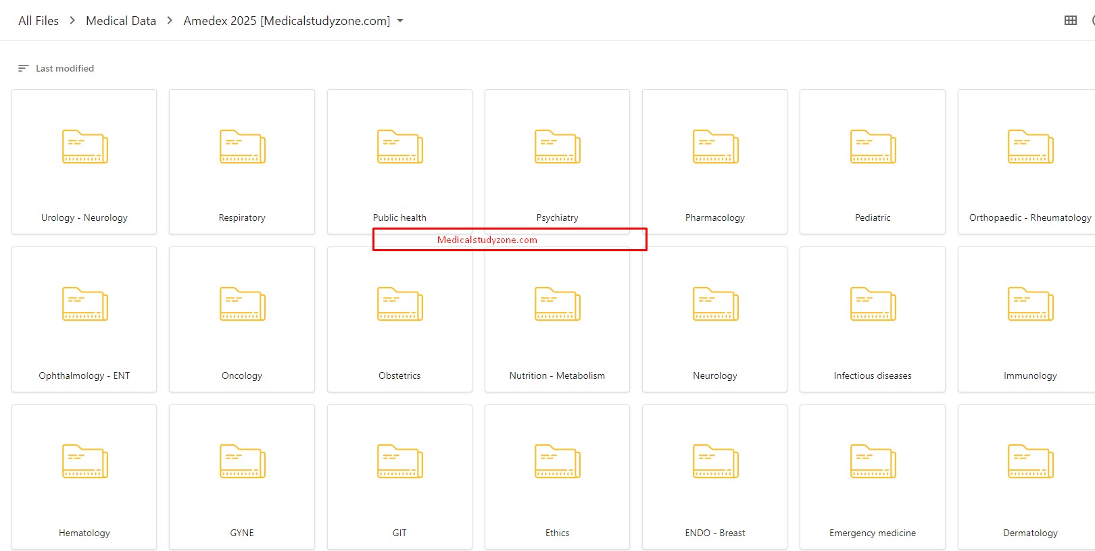Screen dimensions: 1095x551
Task: Expand the Amedex 2025 breadcrumb dropdown arrow
Action: coord(400,21)
